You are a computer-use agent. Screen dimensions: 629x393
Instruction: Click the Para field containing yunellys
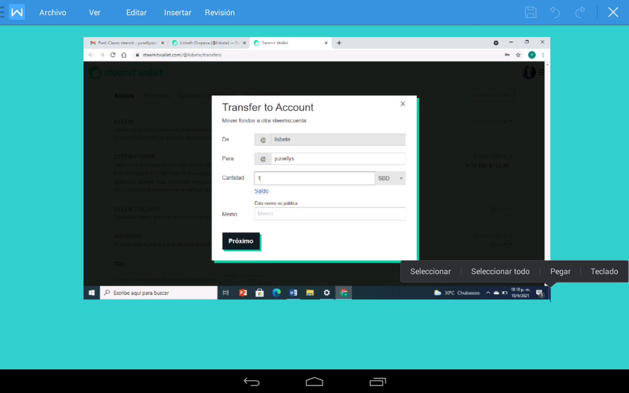click(x=330, y=159)
